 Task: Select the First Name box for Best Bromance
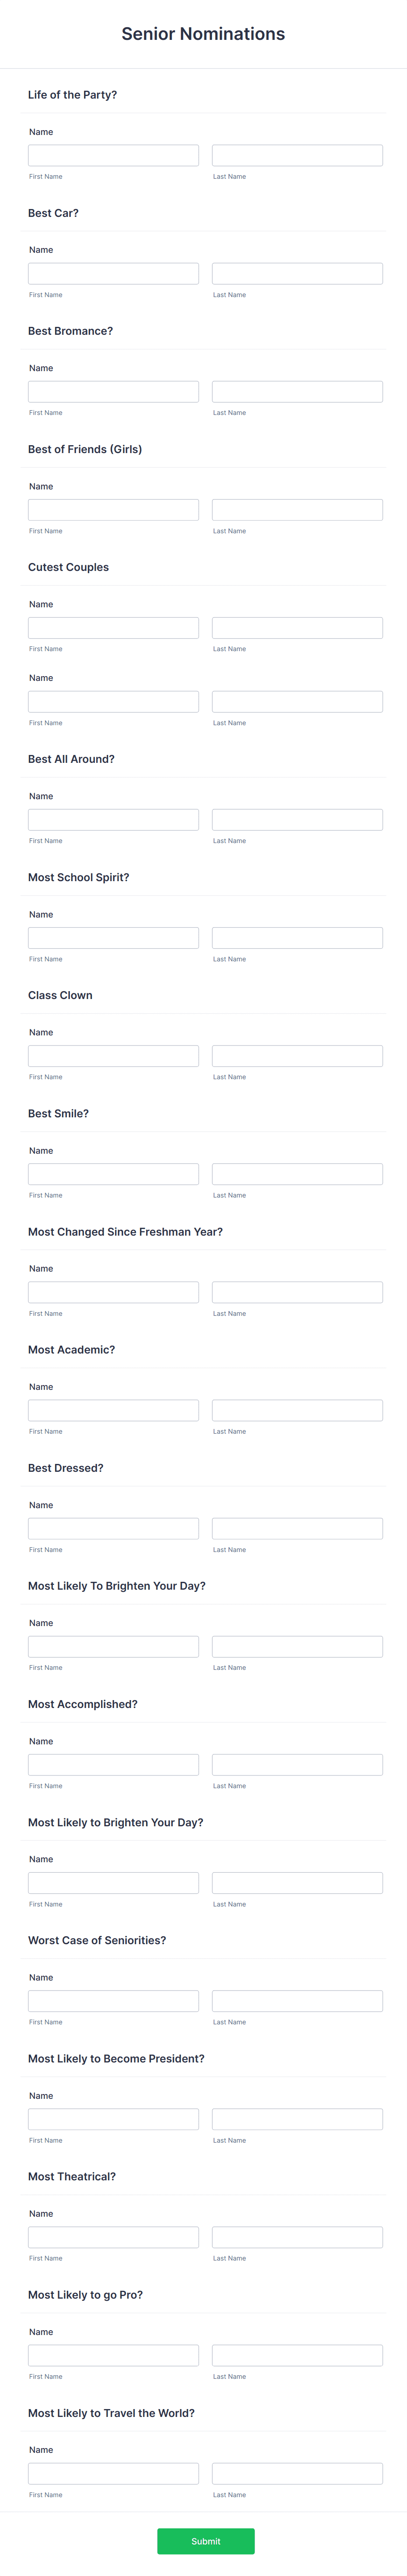(x=113, y=390)
